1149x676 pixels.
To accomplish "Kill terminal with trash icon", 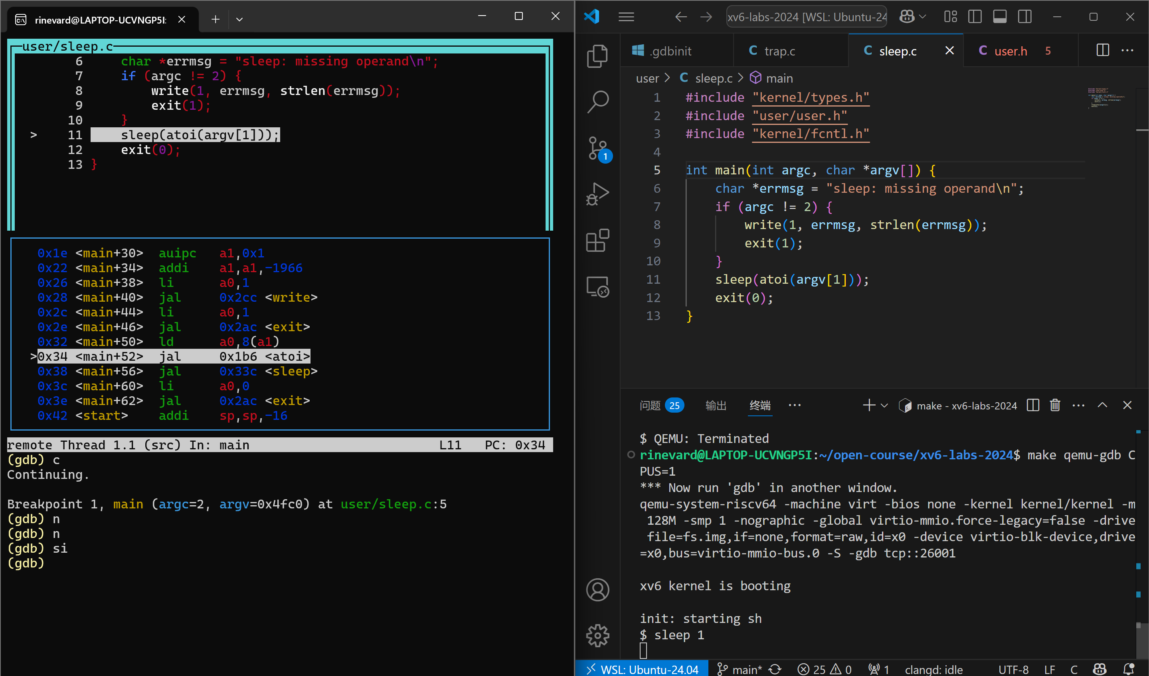I will pyautogui.click(x=1055, y=405).
